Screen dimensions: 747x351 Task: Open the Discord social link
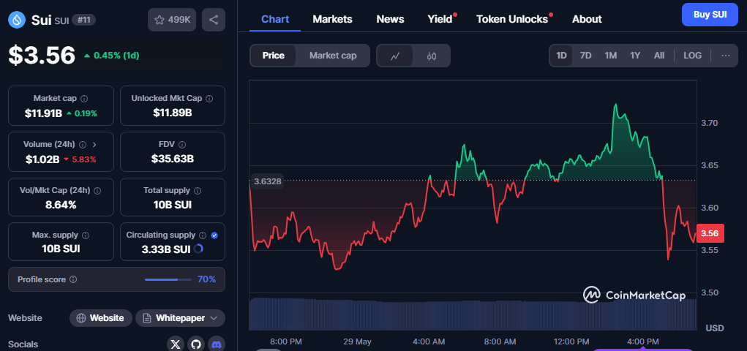tap(217, 344)
